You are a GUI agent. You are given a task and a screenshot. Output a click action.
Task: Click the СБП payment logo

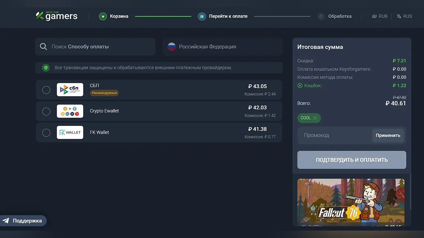click(70, 90)
